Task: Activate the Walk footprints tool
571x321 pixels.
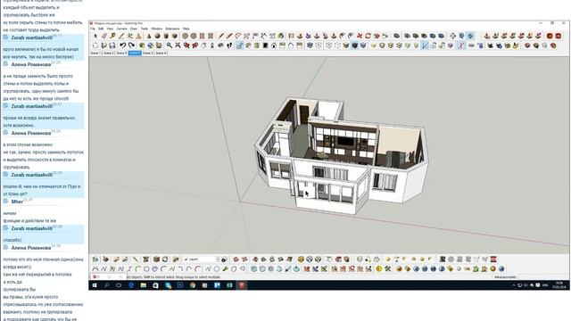Action: [x=229, y=45]
